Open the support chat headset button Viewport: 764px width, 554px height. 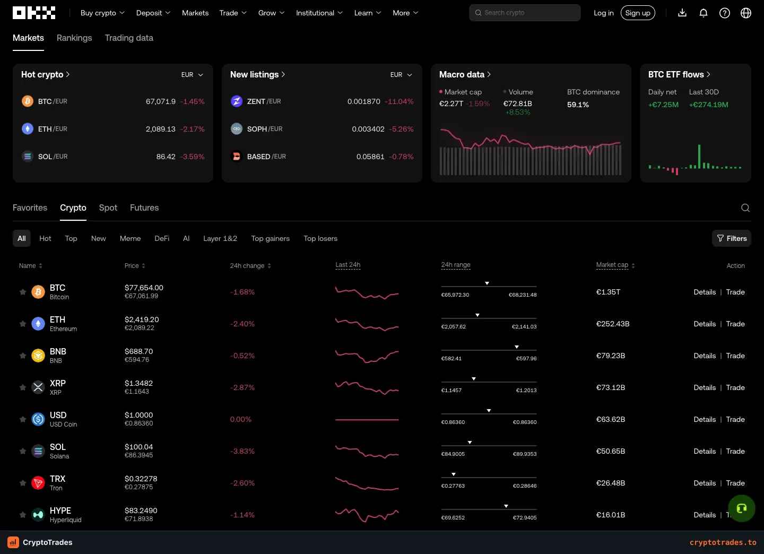[742, 508]
